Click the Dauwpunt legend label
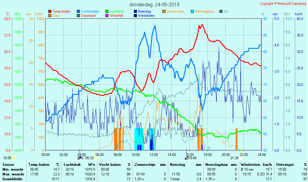The image size is (308, 182). (x=89, y=16)
